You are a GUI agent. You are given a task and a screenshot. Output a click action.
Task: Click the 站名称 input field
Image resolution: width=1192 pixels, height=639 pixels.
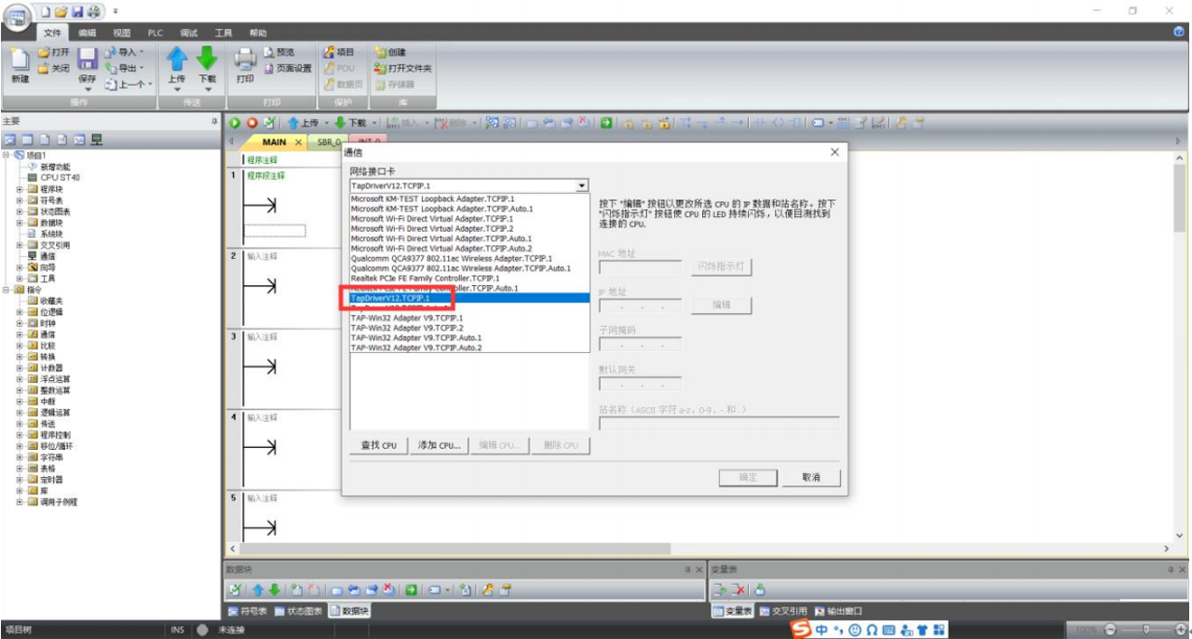[x=719, y=423]
